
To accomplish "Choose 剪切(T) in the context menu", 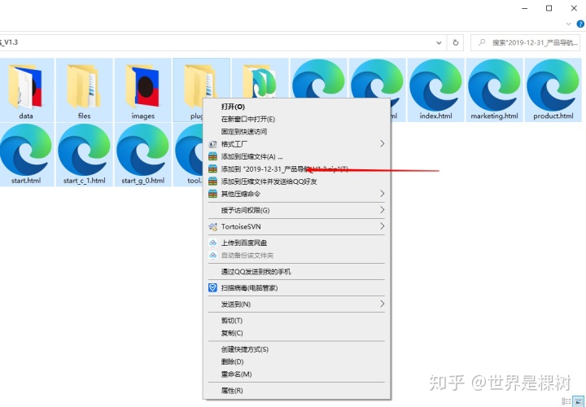I will (x=297, y=321).
